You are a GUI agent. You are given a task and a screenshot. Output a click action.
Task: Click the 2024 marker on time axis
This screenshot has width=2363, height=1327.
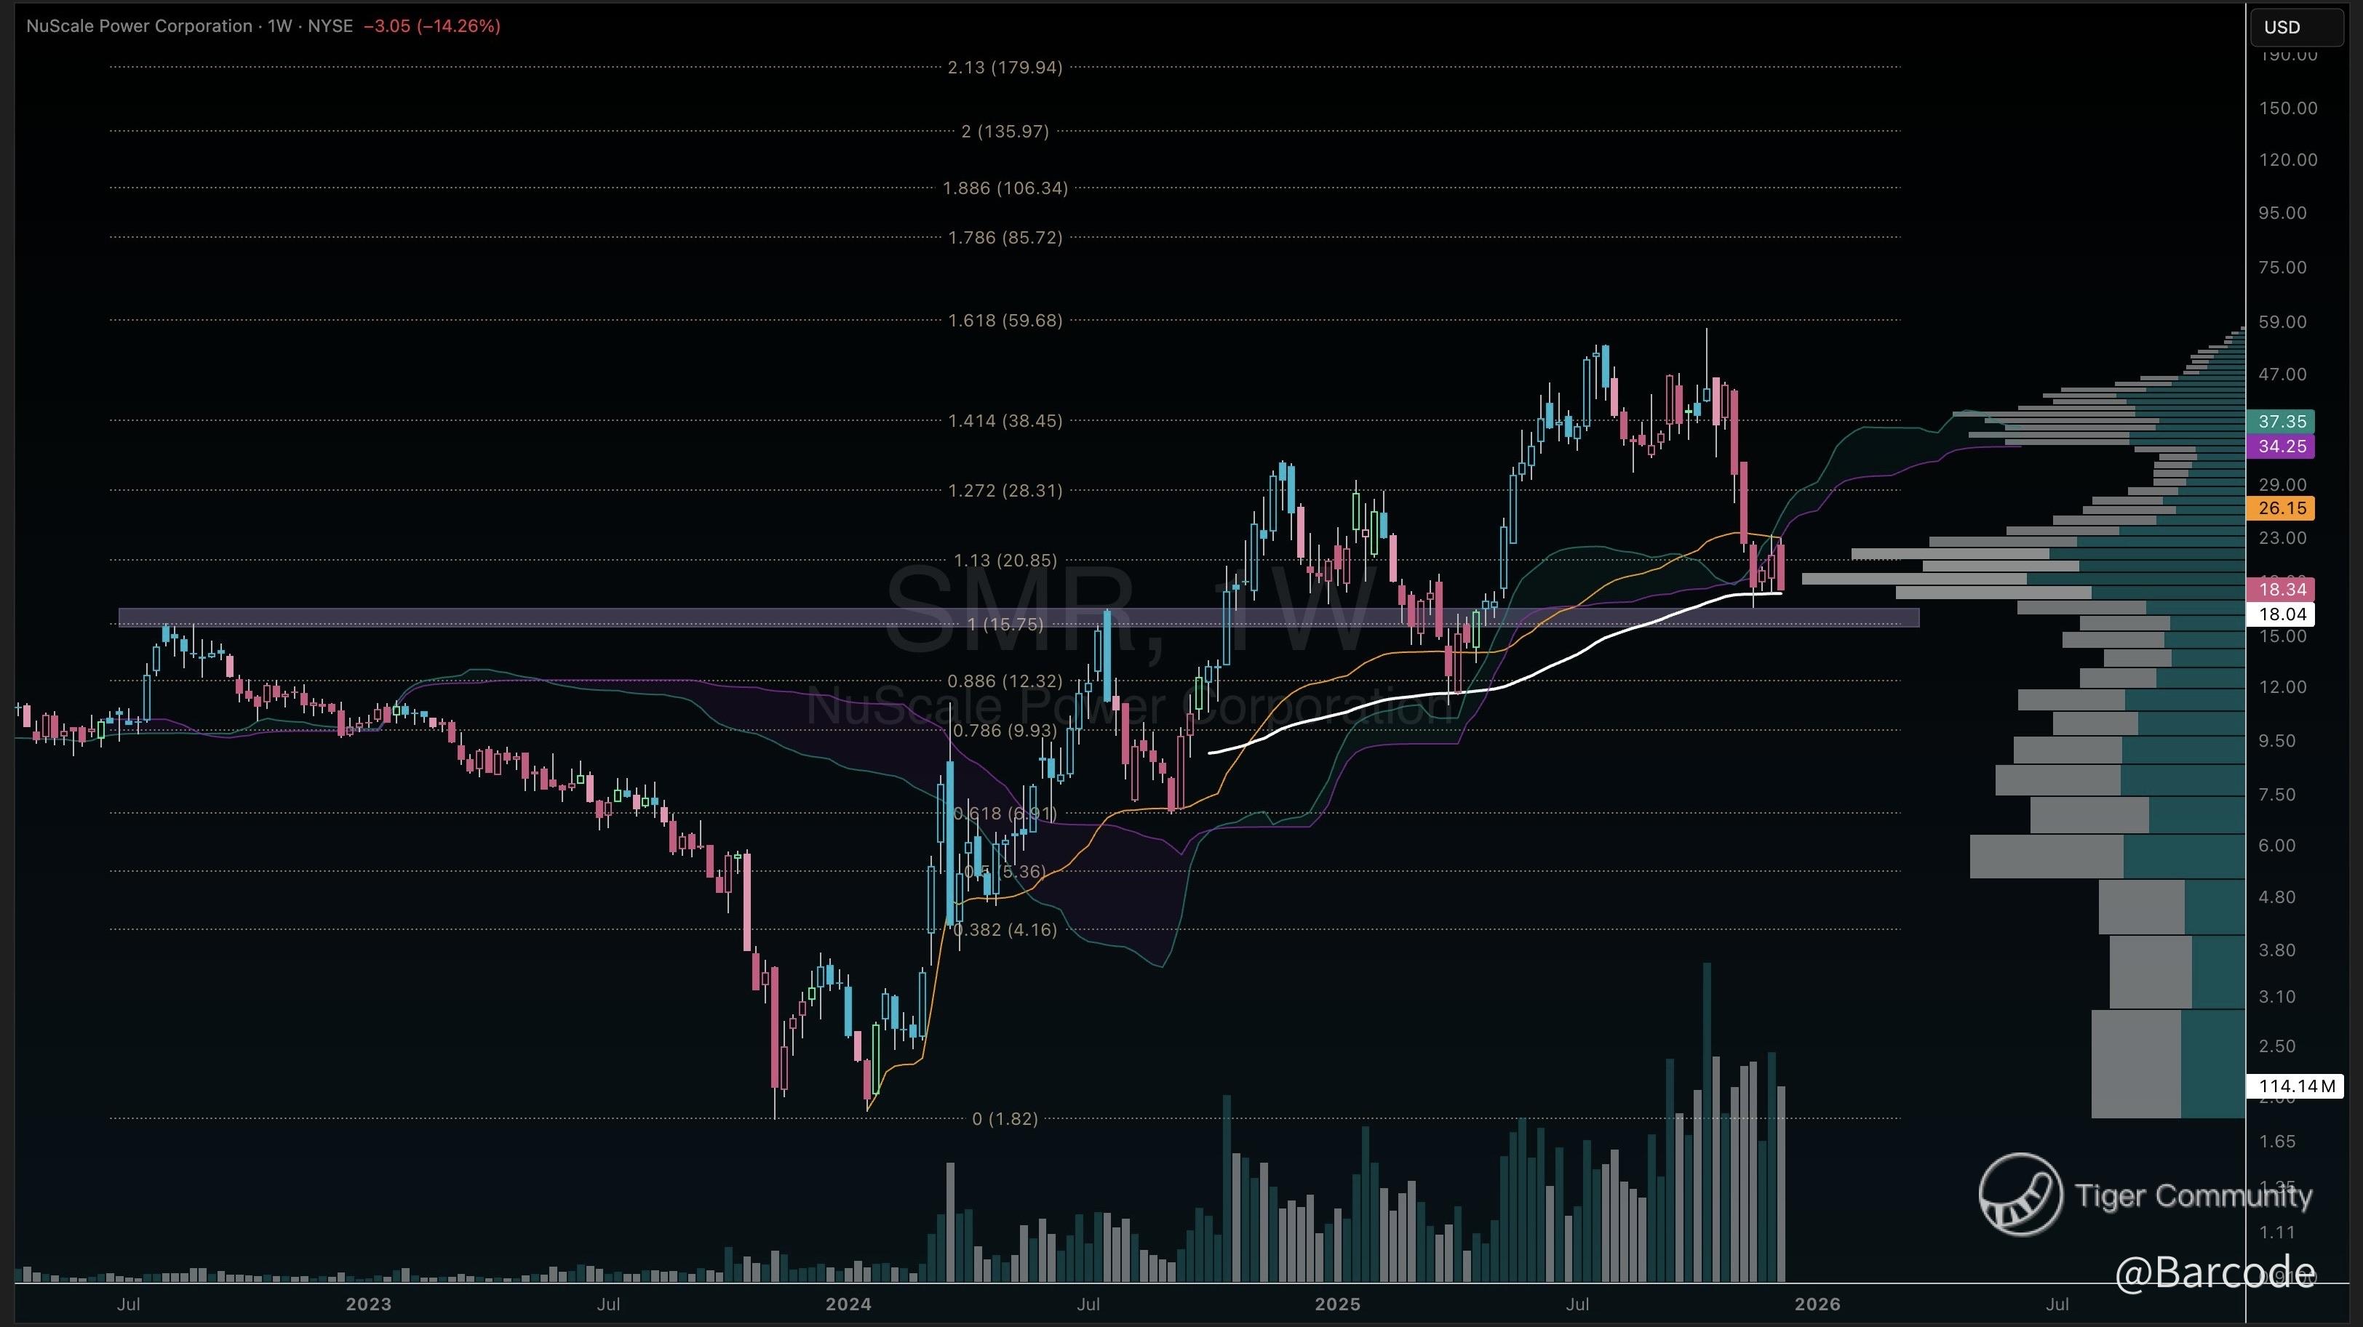point(848,1304)
